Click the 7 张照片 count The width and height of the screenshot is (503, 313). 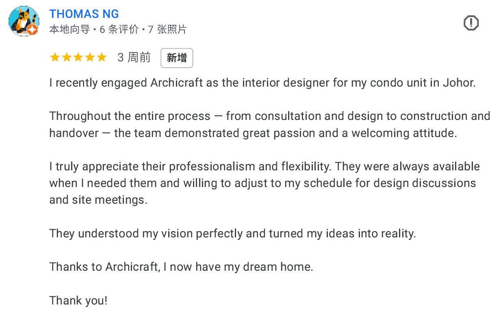point(167,29)
